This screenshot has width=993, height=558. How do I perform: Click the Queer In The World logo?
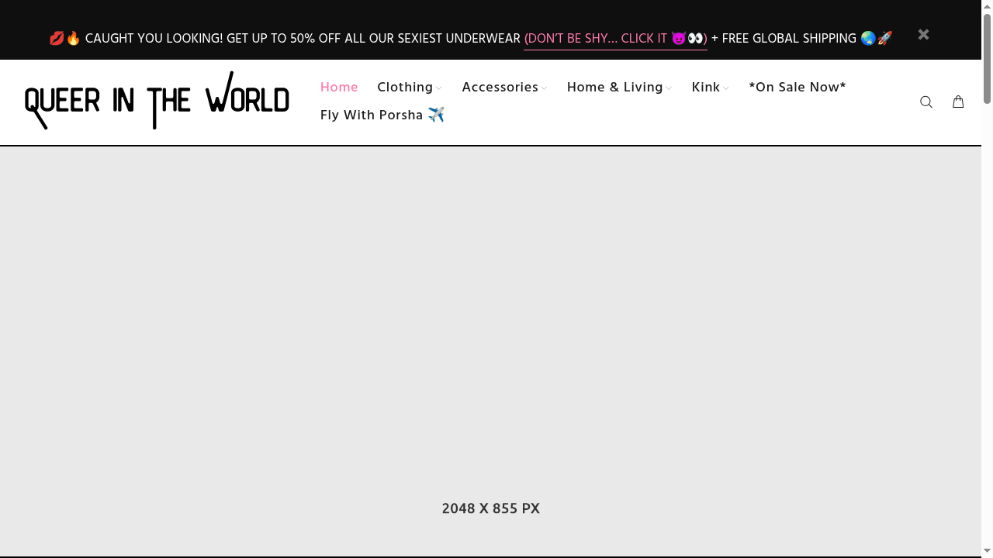tap(157, 101)
